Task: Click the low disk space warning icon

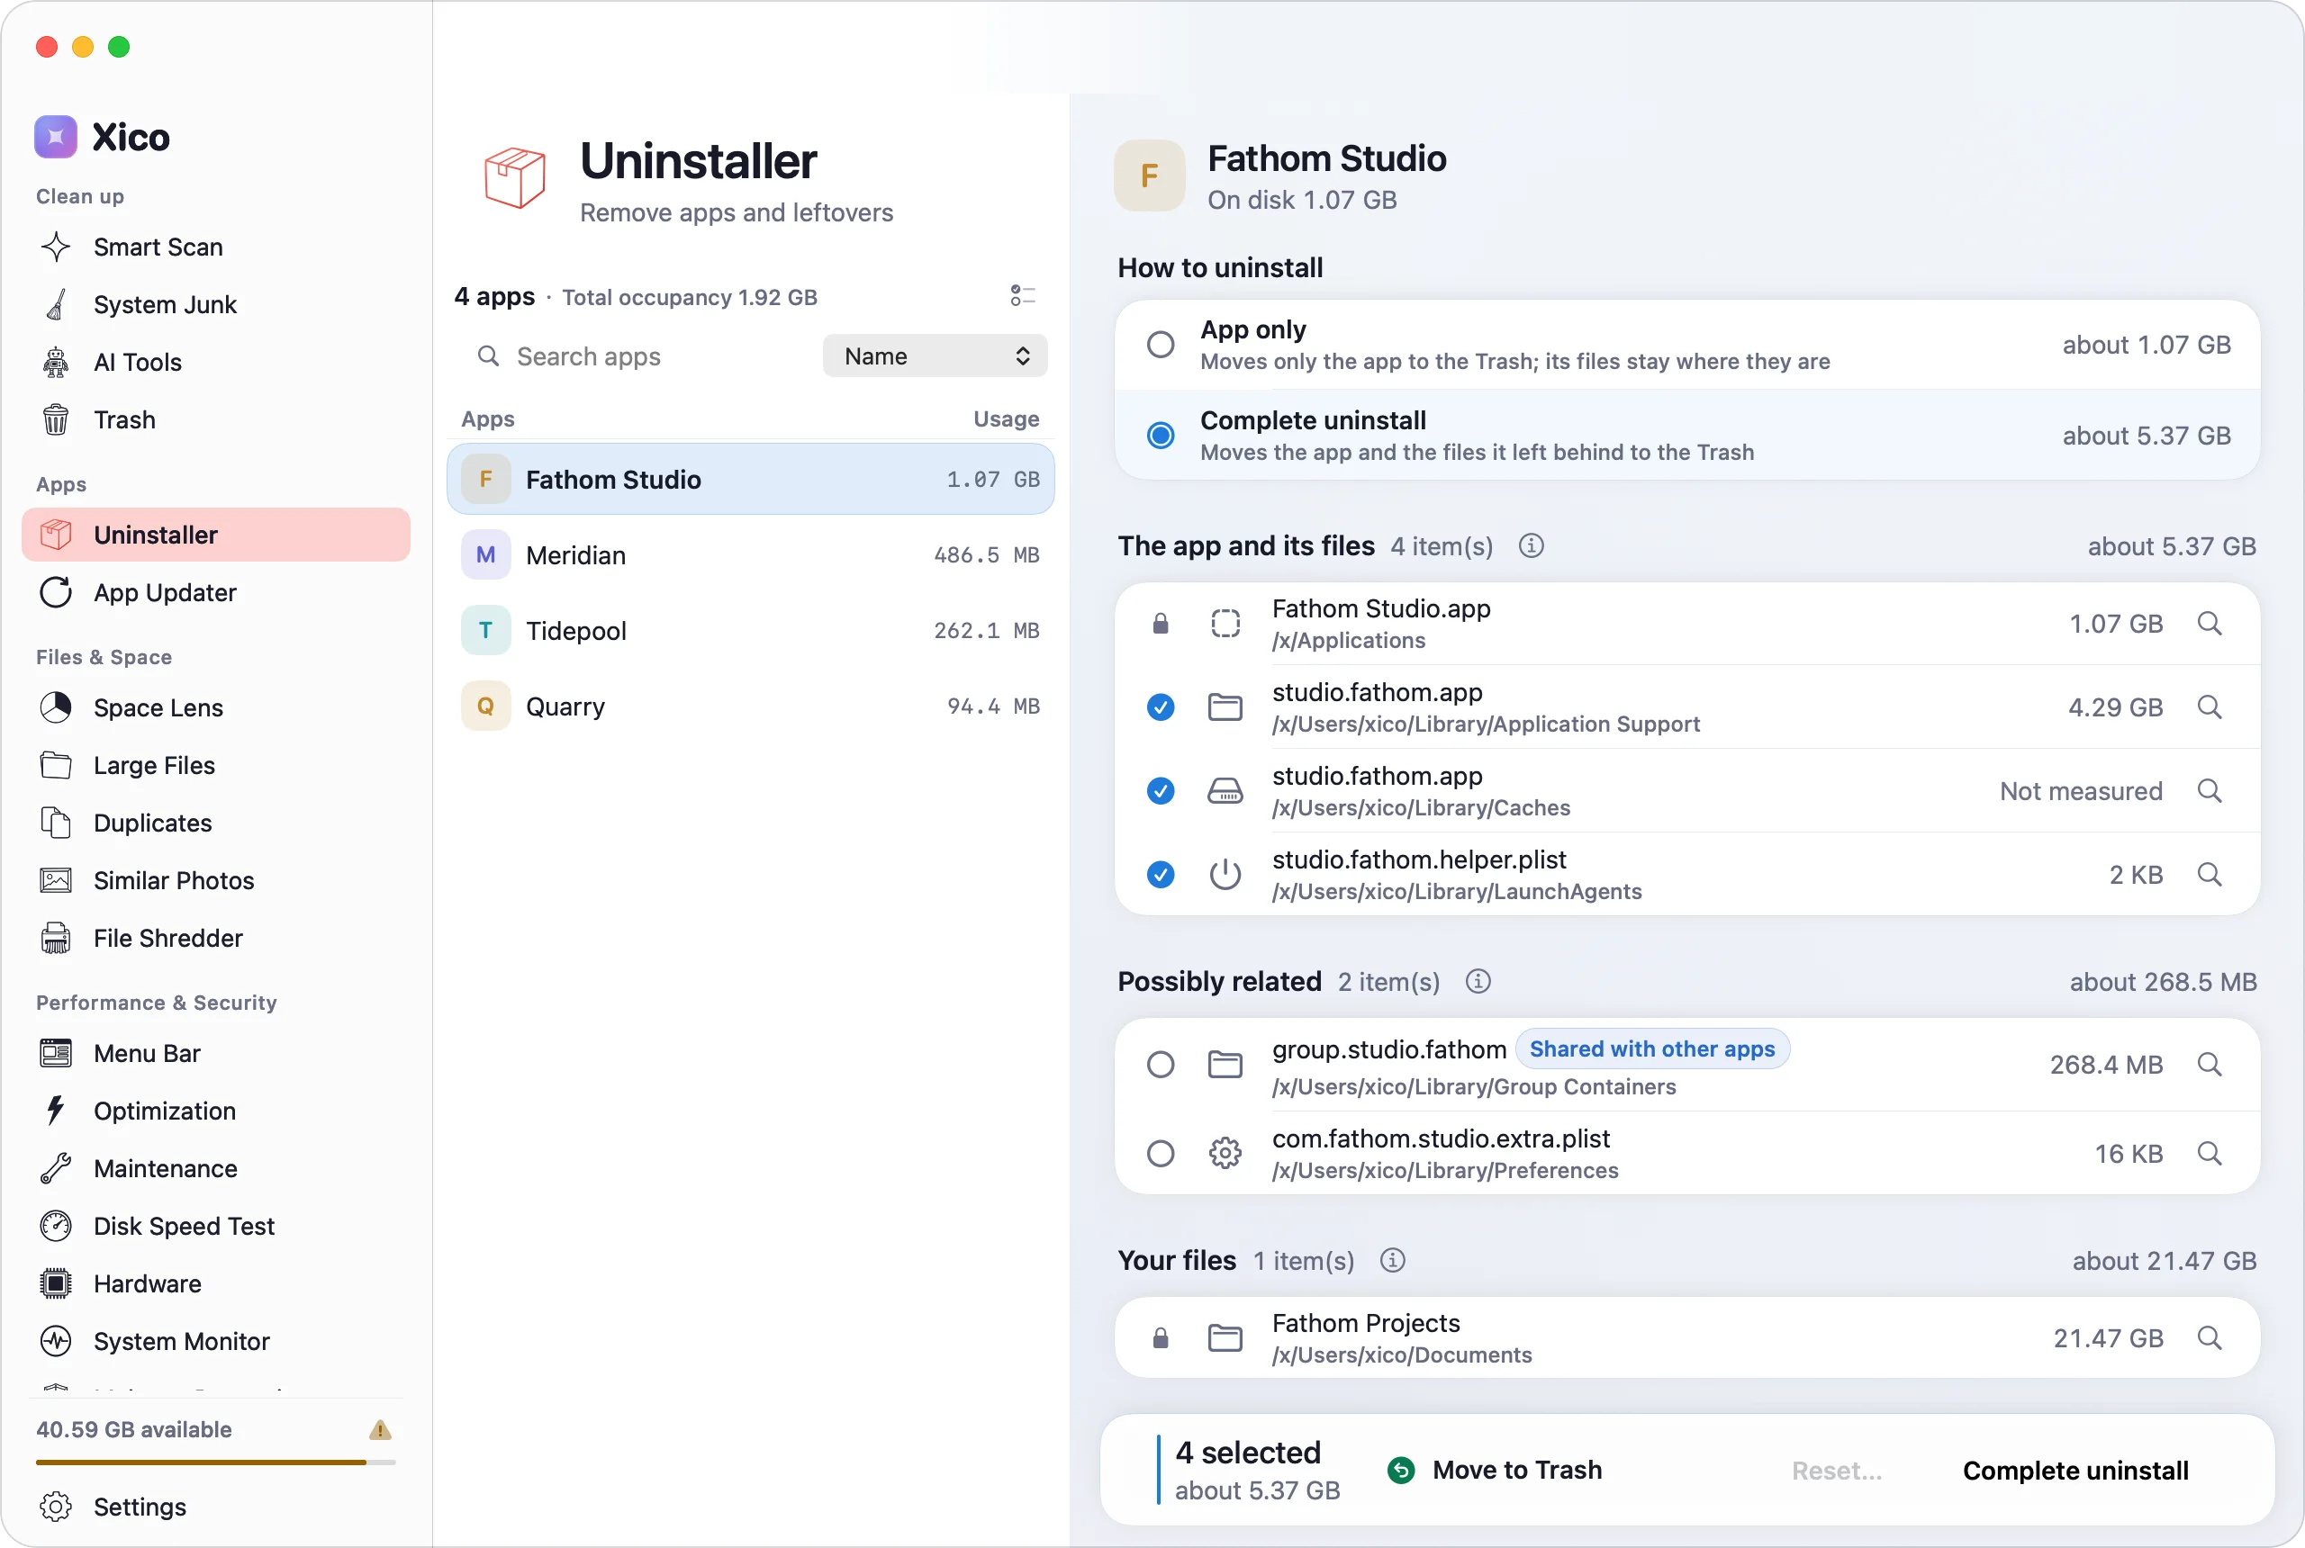Action: click(x=380, y=1429)
